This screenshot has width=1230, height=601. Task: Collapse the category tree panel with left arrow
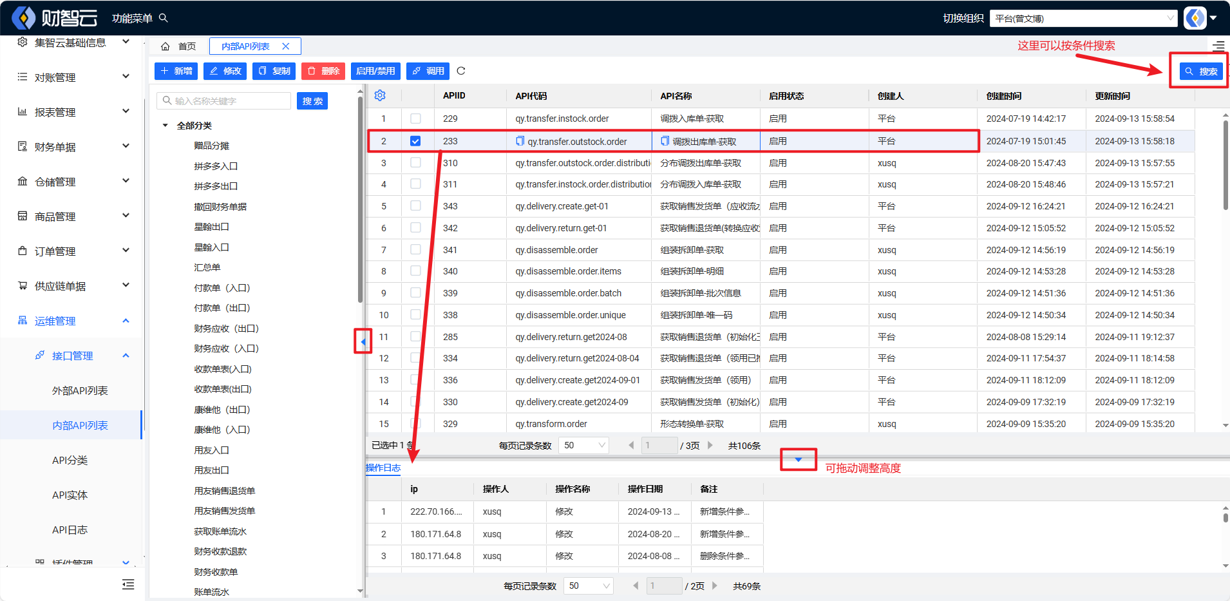(x=363, y=341)
